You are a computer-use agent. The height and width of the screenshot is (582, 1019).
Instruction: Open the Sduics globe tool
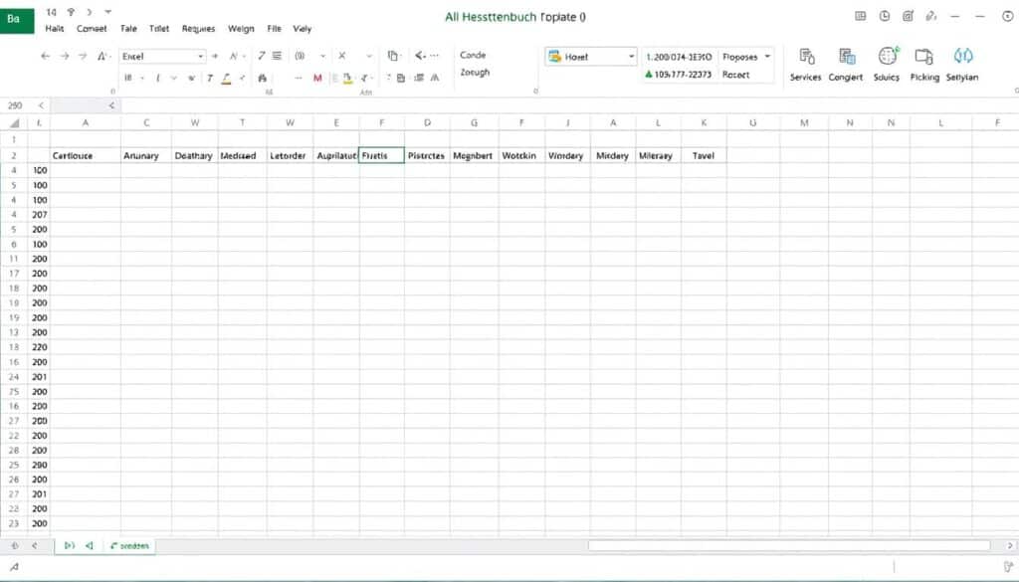pos(887,65)
